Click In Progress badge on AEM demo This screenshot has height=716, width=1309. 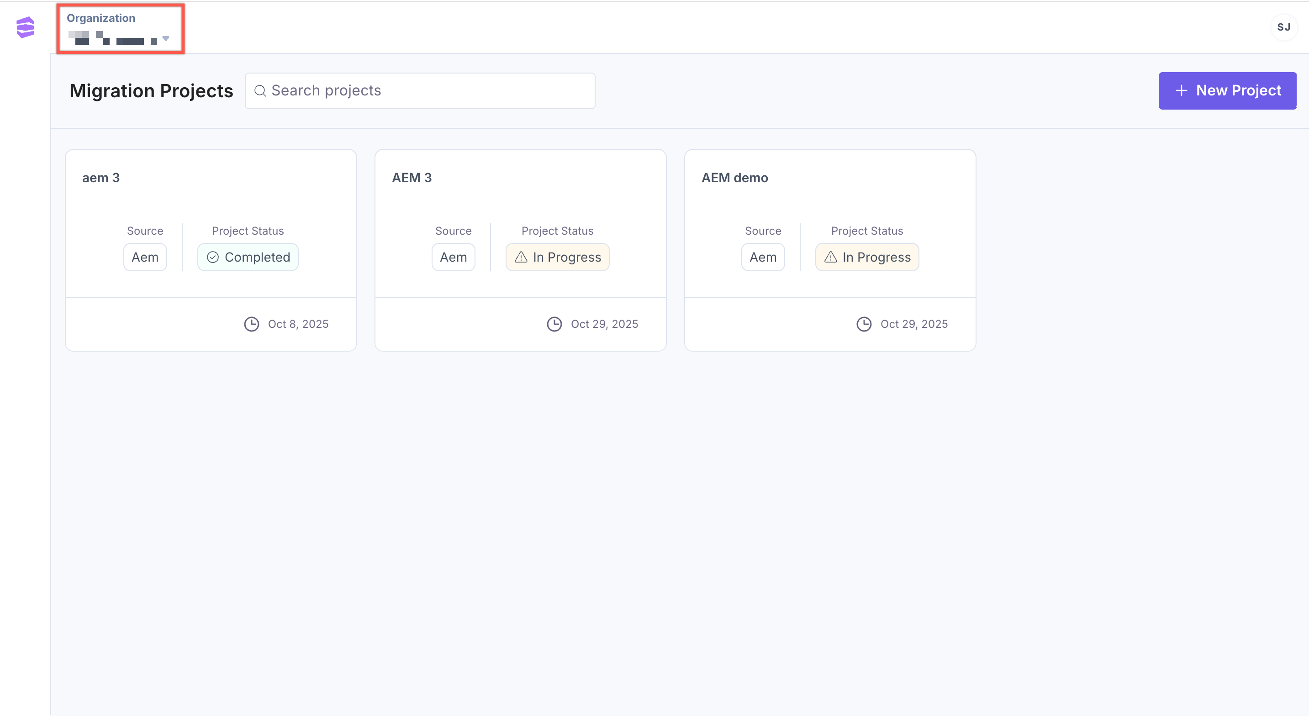click(x=867, y=258)
